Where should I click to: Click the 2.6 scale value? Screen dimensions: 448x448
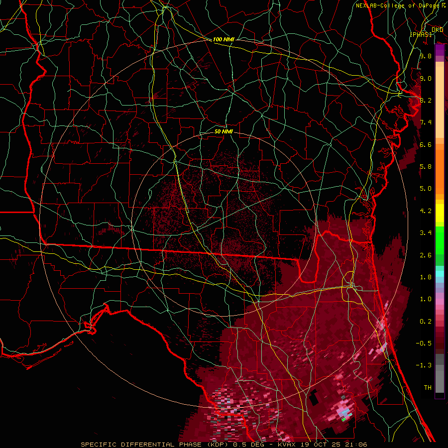[426, 255]
